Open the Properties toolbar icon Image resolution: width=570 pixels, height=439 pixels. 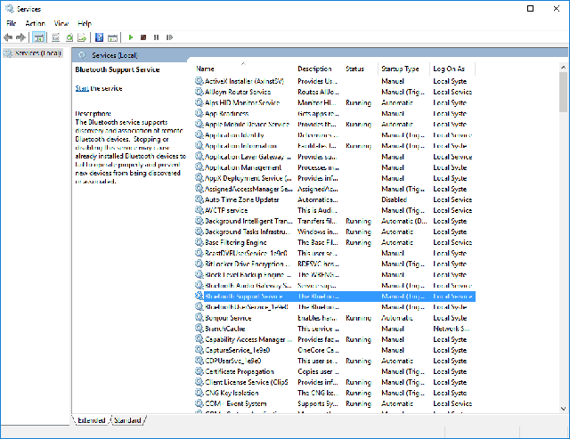coord(54,37)
